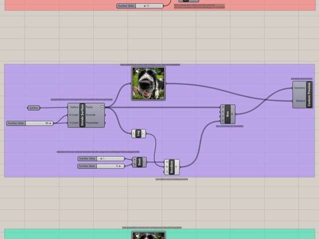Screen dimensions: 319x239
Task: Click the slider handle at value 9
Action: [x=120, y=166]
